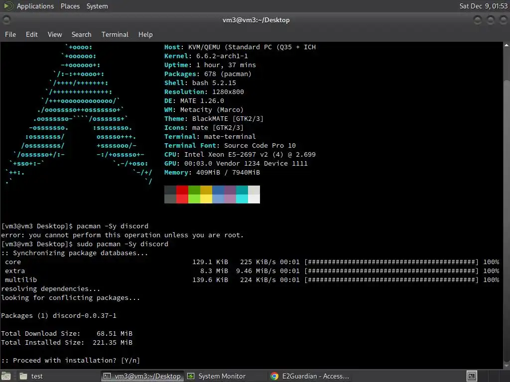Click the 'Total Installed Size: 221.35 MiB' line

[67, 343]
